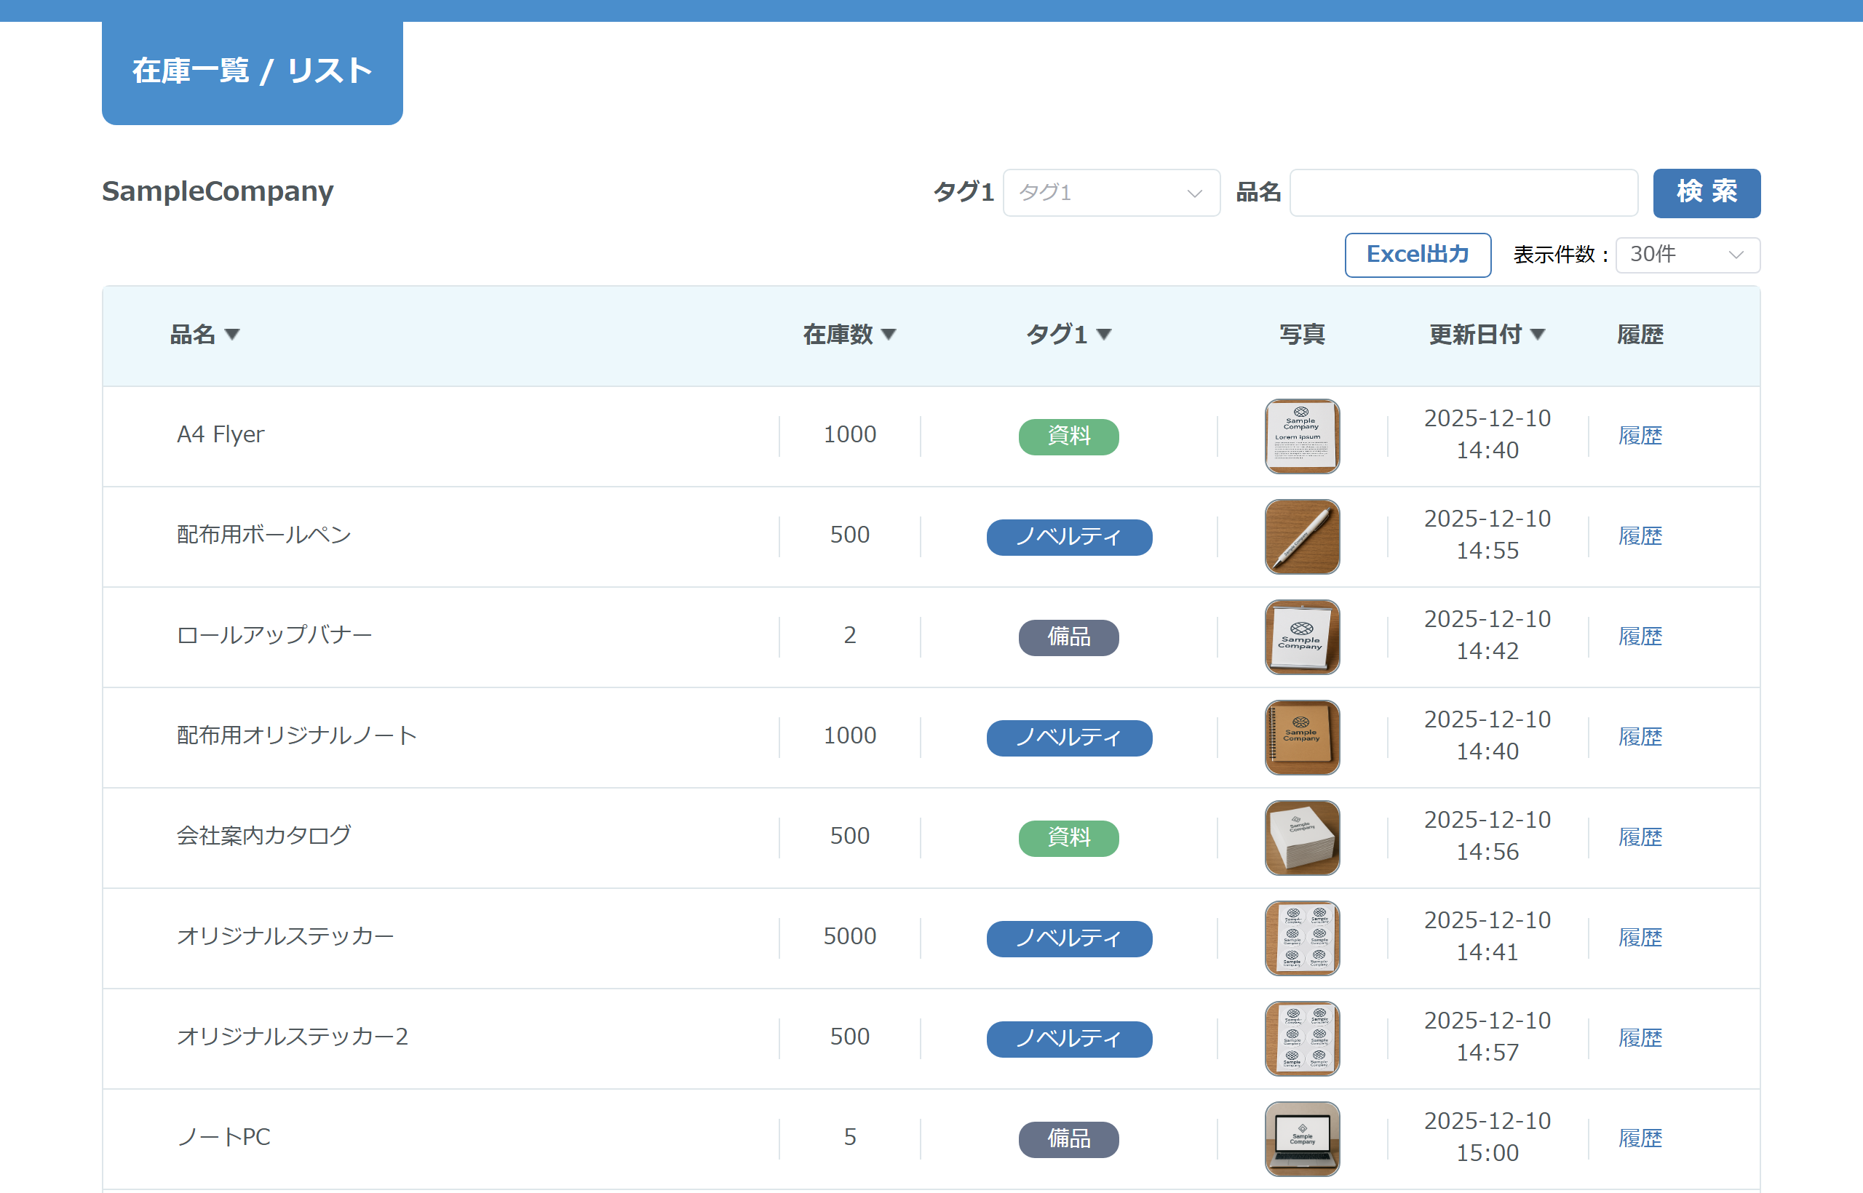1863x1193 pixels.
Task: Click the ノベルティ tag in the オリジナルステッカー row
Action: coord(1068,938)
